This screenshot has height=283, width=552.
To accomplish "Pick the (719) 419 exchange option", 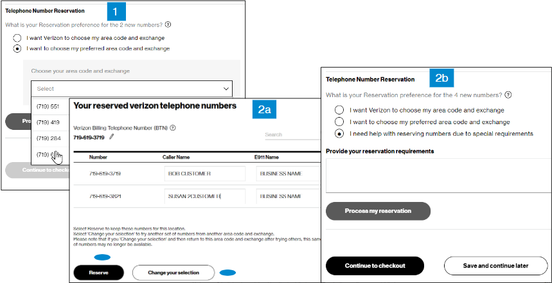I will tap(48, 122).
